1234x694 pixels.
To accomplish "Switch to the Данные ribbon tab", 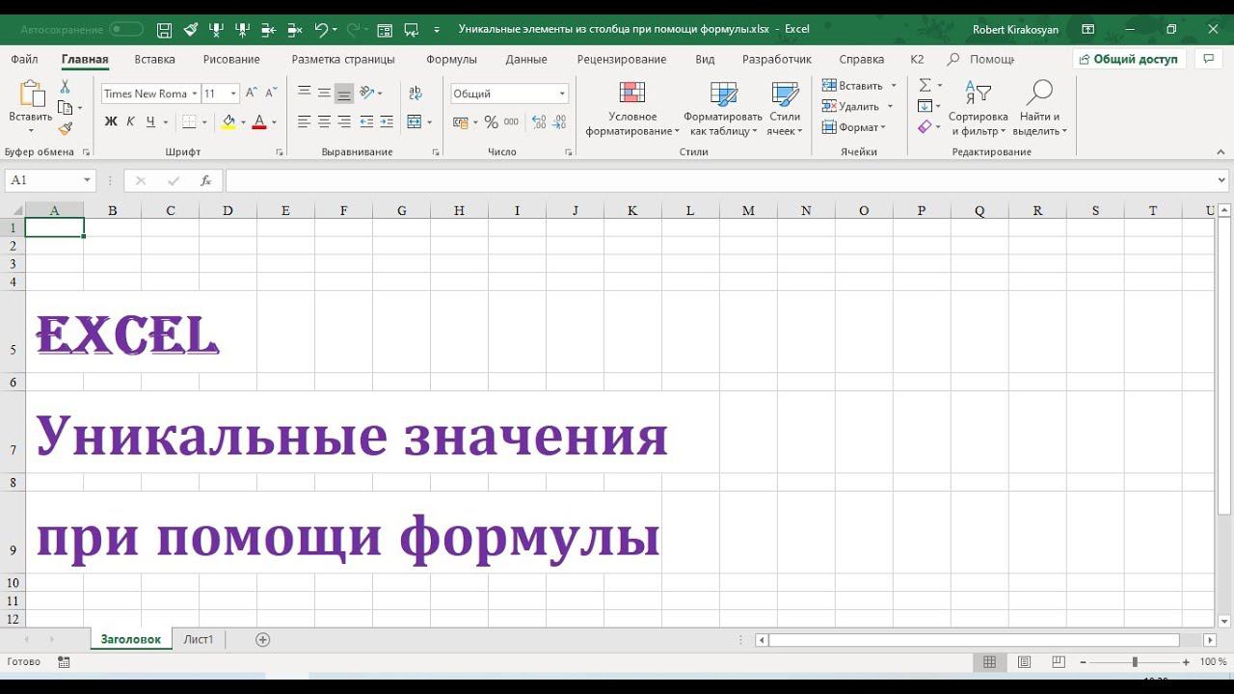I will tap(526, 60).
